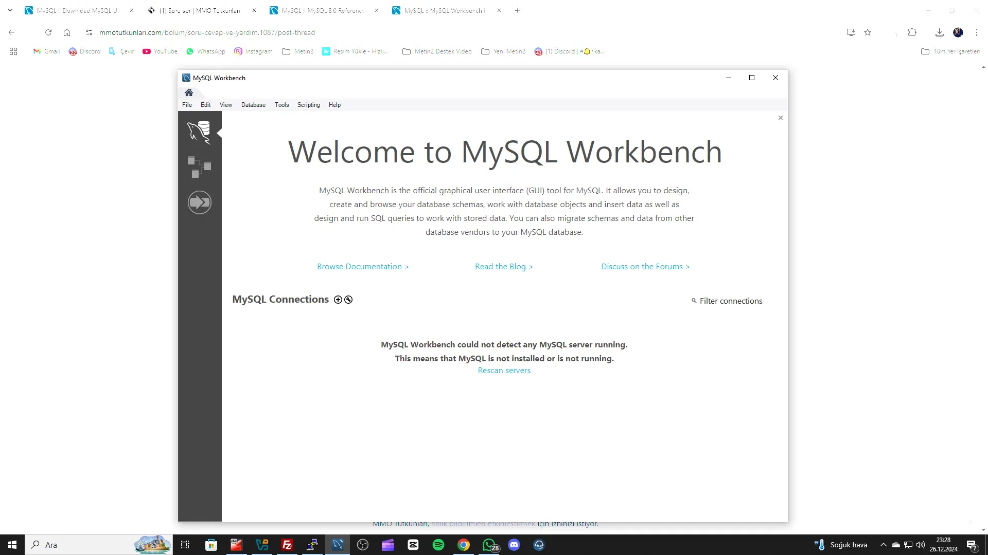This screenshot has height=555, width=988.
Task: Open the Help menu in MySQL Workbench
Action: pyautogui.click(x=334, y=105)
